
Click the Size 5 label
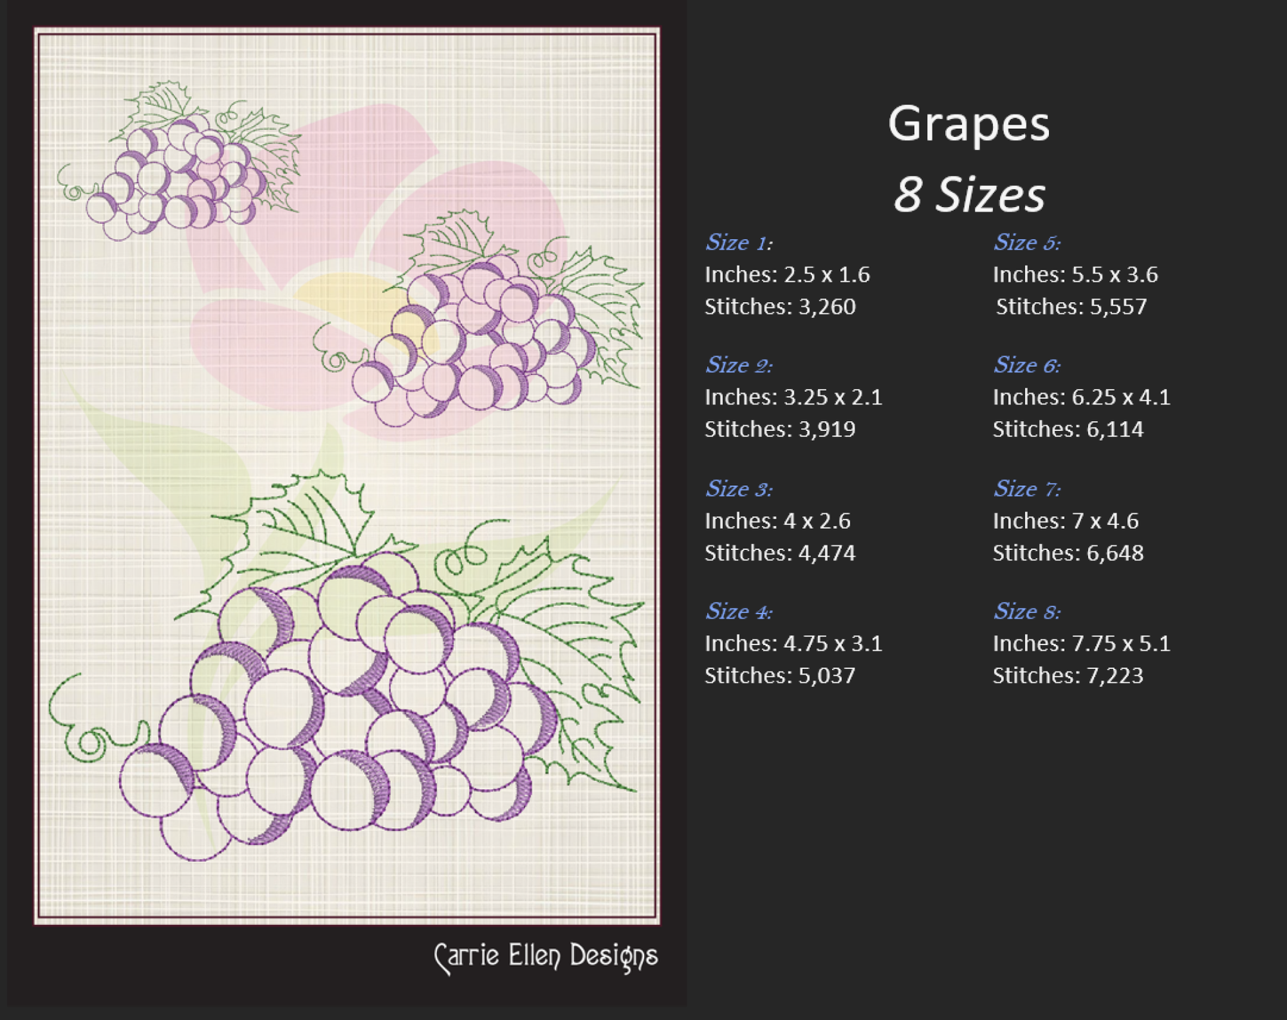point(1026,243)
